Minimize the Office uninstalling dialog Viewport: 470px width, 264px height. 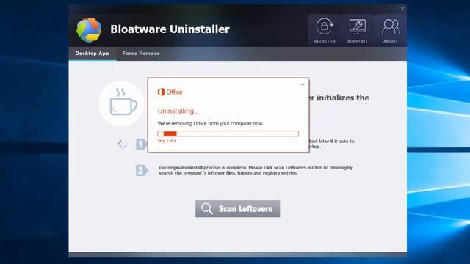[303, 84]
